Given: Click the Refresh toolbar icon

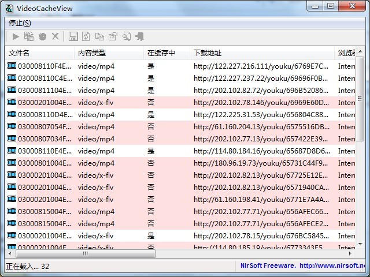Looking at the screenshot, I should 86,36.
